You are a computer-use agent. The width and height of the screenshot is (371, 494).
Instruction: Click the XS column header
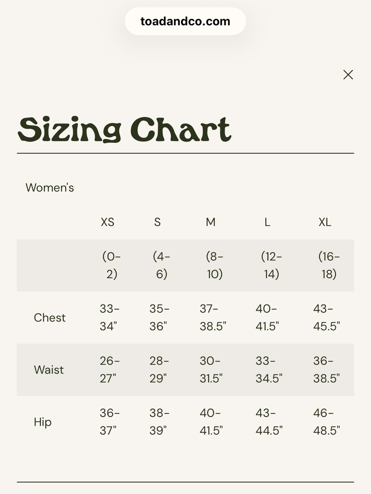pos(108,222)
